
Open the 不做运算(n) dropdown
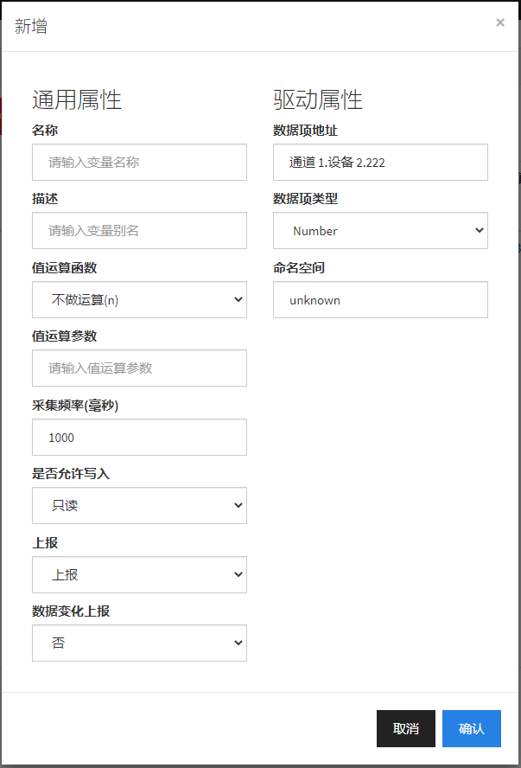(139, 300)
